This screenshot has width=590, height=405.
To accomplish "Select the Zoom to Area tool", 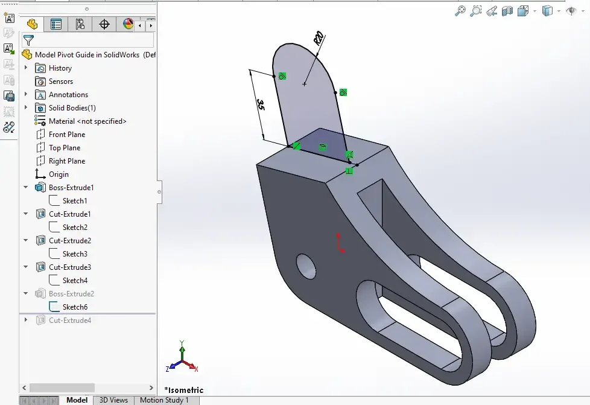I will [475, 11].
